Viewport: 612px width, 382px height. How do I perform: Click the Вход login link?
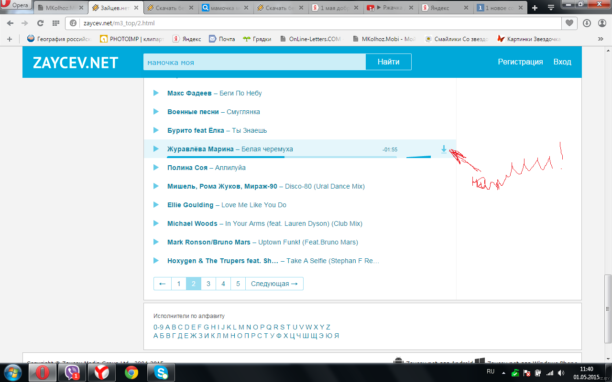(562, 62)
